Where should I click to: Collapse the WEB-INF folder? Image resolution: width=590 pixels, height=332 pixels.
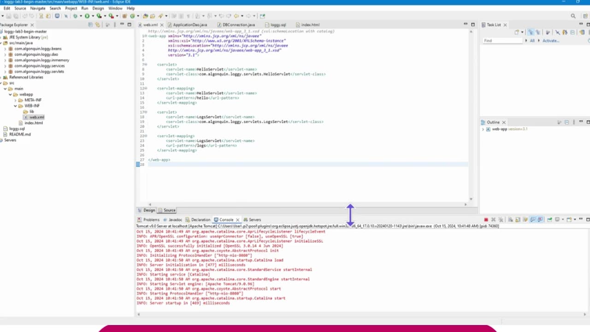(x=15, y=106)
